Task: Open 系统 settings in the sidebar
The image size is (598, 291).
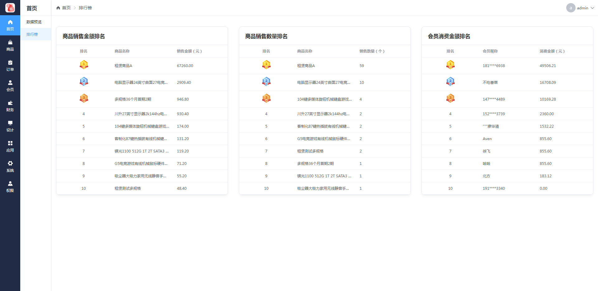Action: (10, 166)
